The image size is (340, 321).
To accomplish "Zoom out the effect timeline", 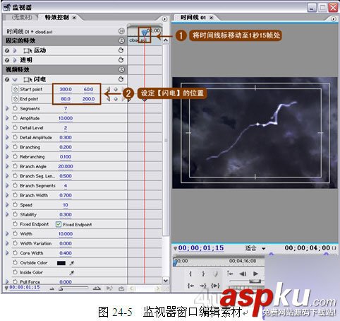I will 52,288.
